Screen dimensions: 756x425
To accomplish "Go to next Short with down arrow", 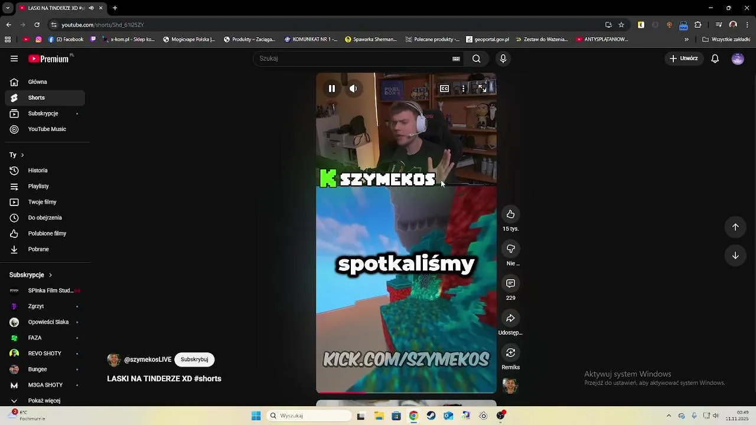I will click(x=735, y=256).
